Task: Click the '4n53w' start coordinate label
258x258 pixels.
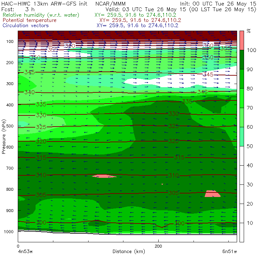Action: click(x=25, y=252)
